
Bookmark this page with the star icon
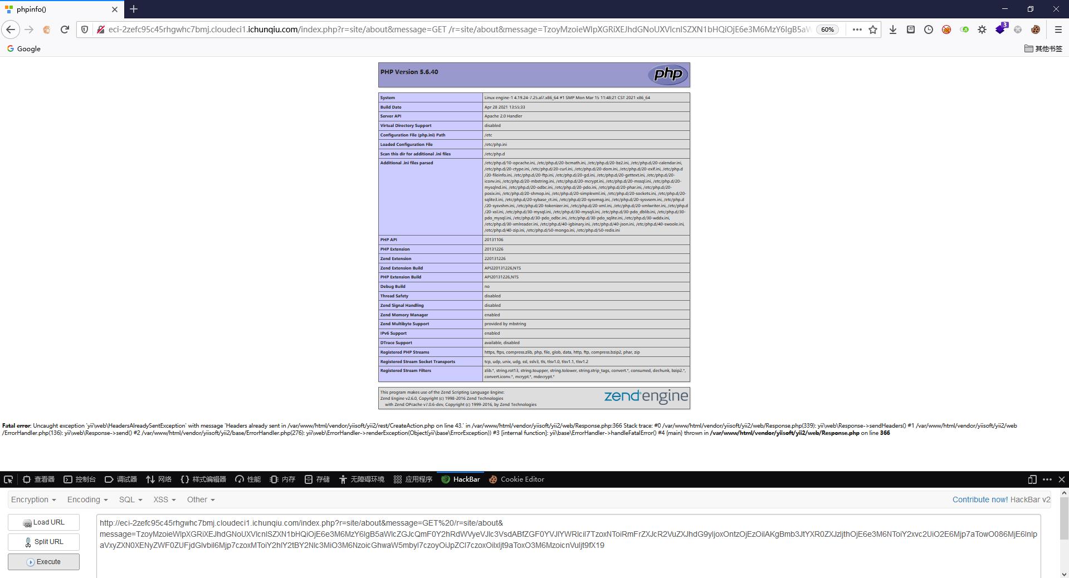(873, 30)
